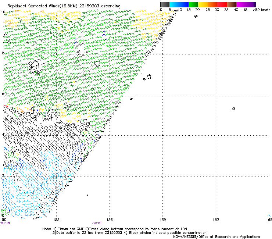Click the blue 10-15 knots legend swatch
The width and height of the screenshot is (272, 239).
(184, 4)
